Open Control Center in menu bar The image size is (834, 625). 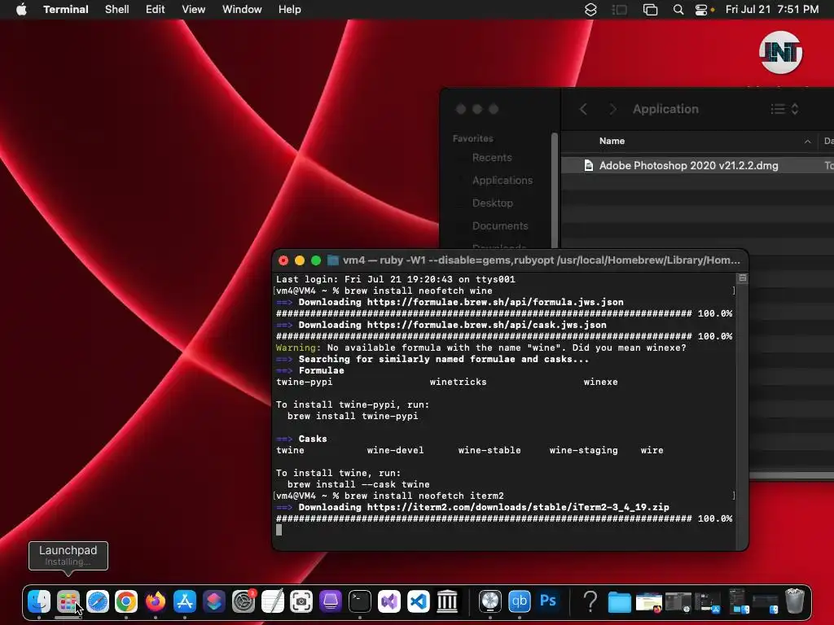[x=701, y=10]
